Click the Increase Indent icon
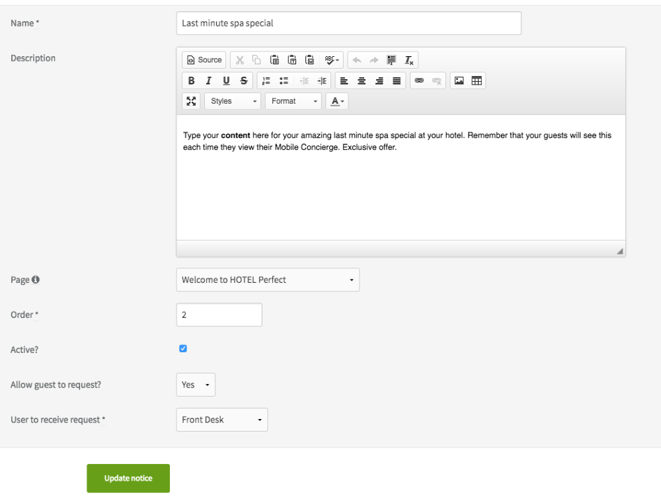The image size is (661, 499). pyautogui.click(x=322, y=81)
